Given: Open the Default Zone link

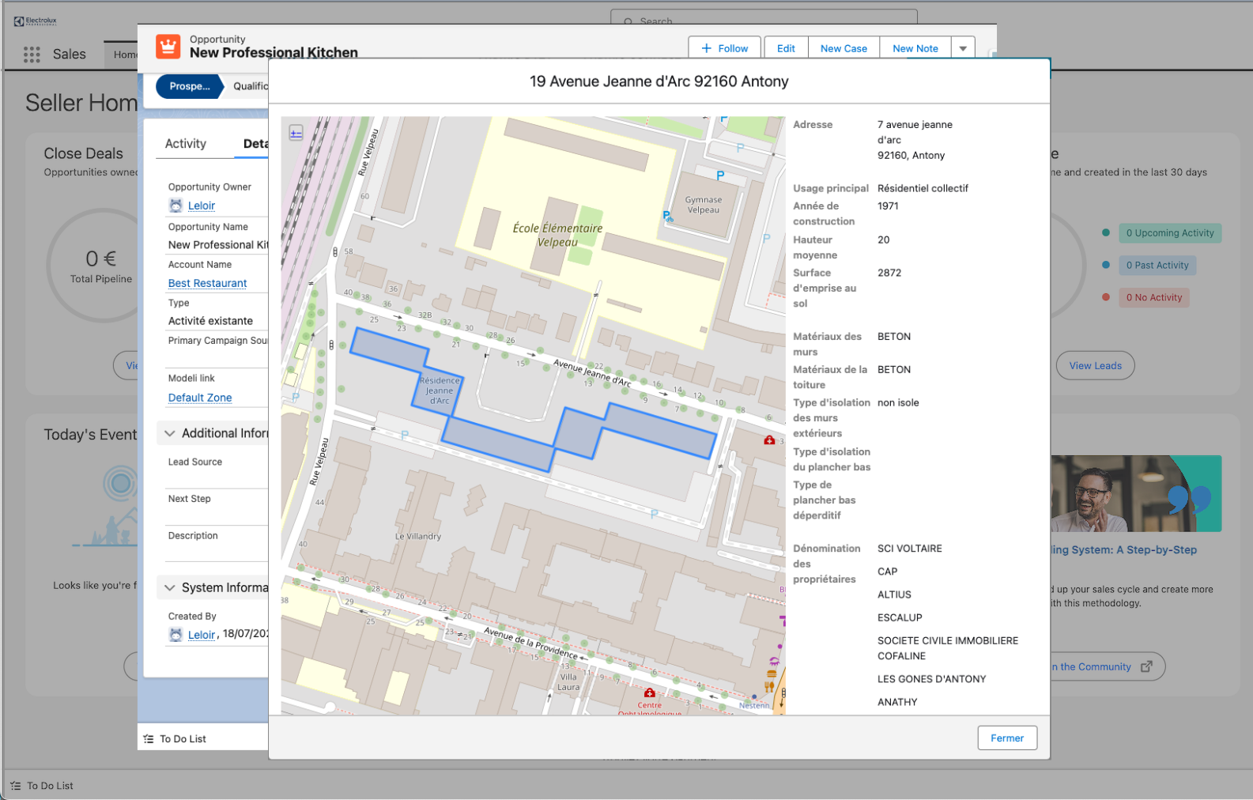Looking at the screenshot, I should click(200, 398).
